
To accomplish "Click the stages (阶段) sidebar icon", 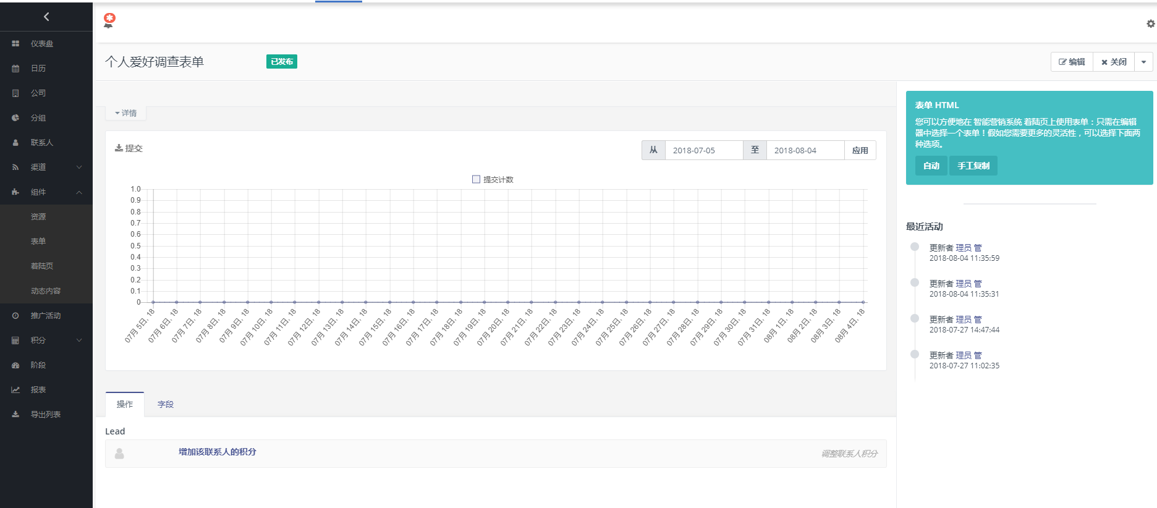I will (x=15, y=365).
